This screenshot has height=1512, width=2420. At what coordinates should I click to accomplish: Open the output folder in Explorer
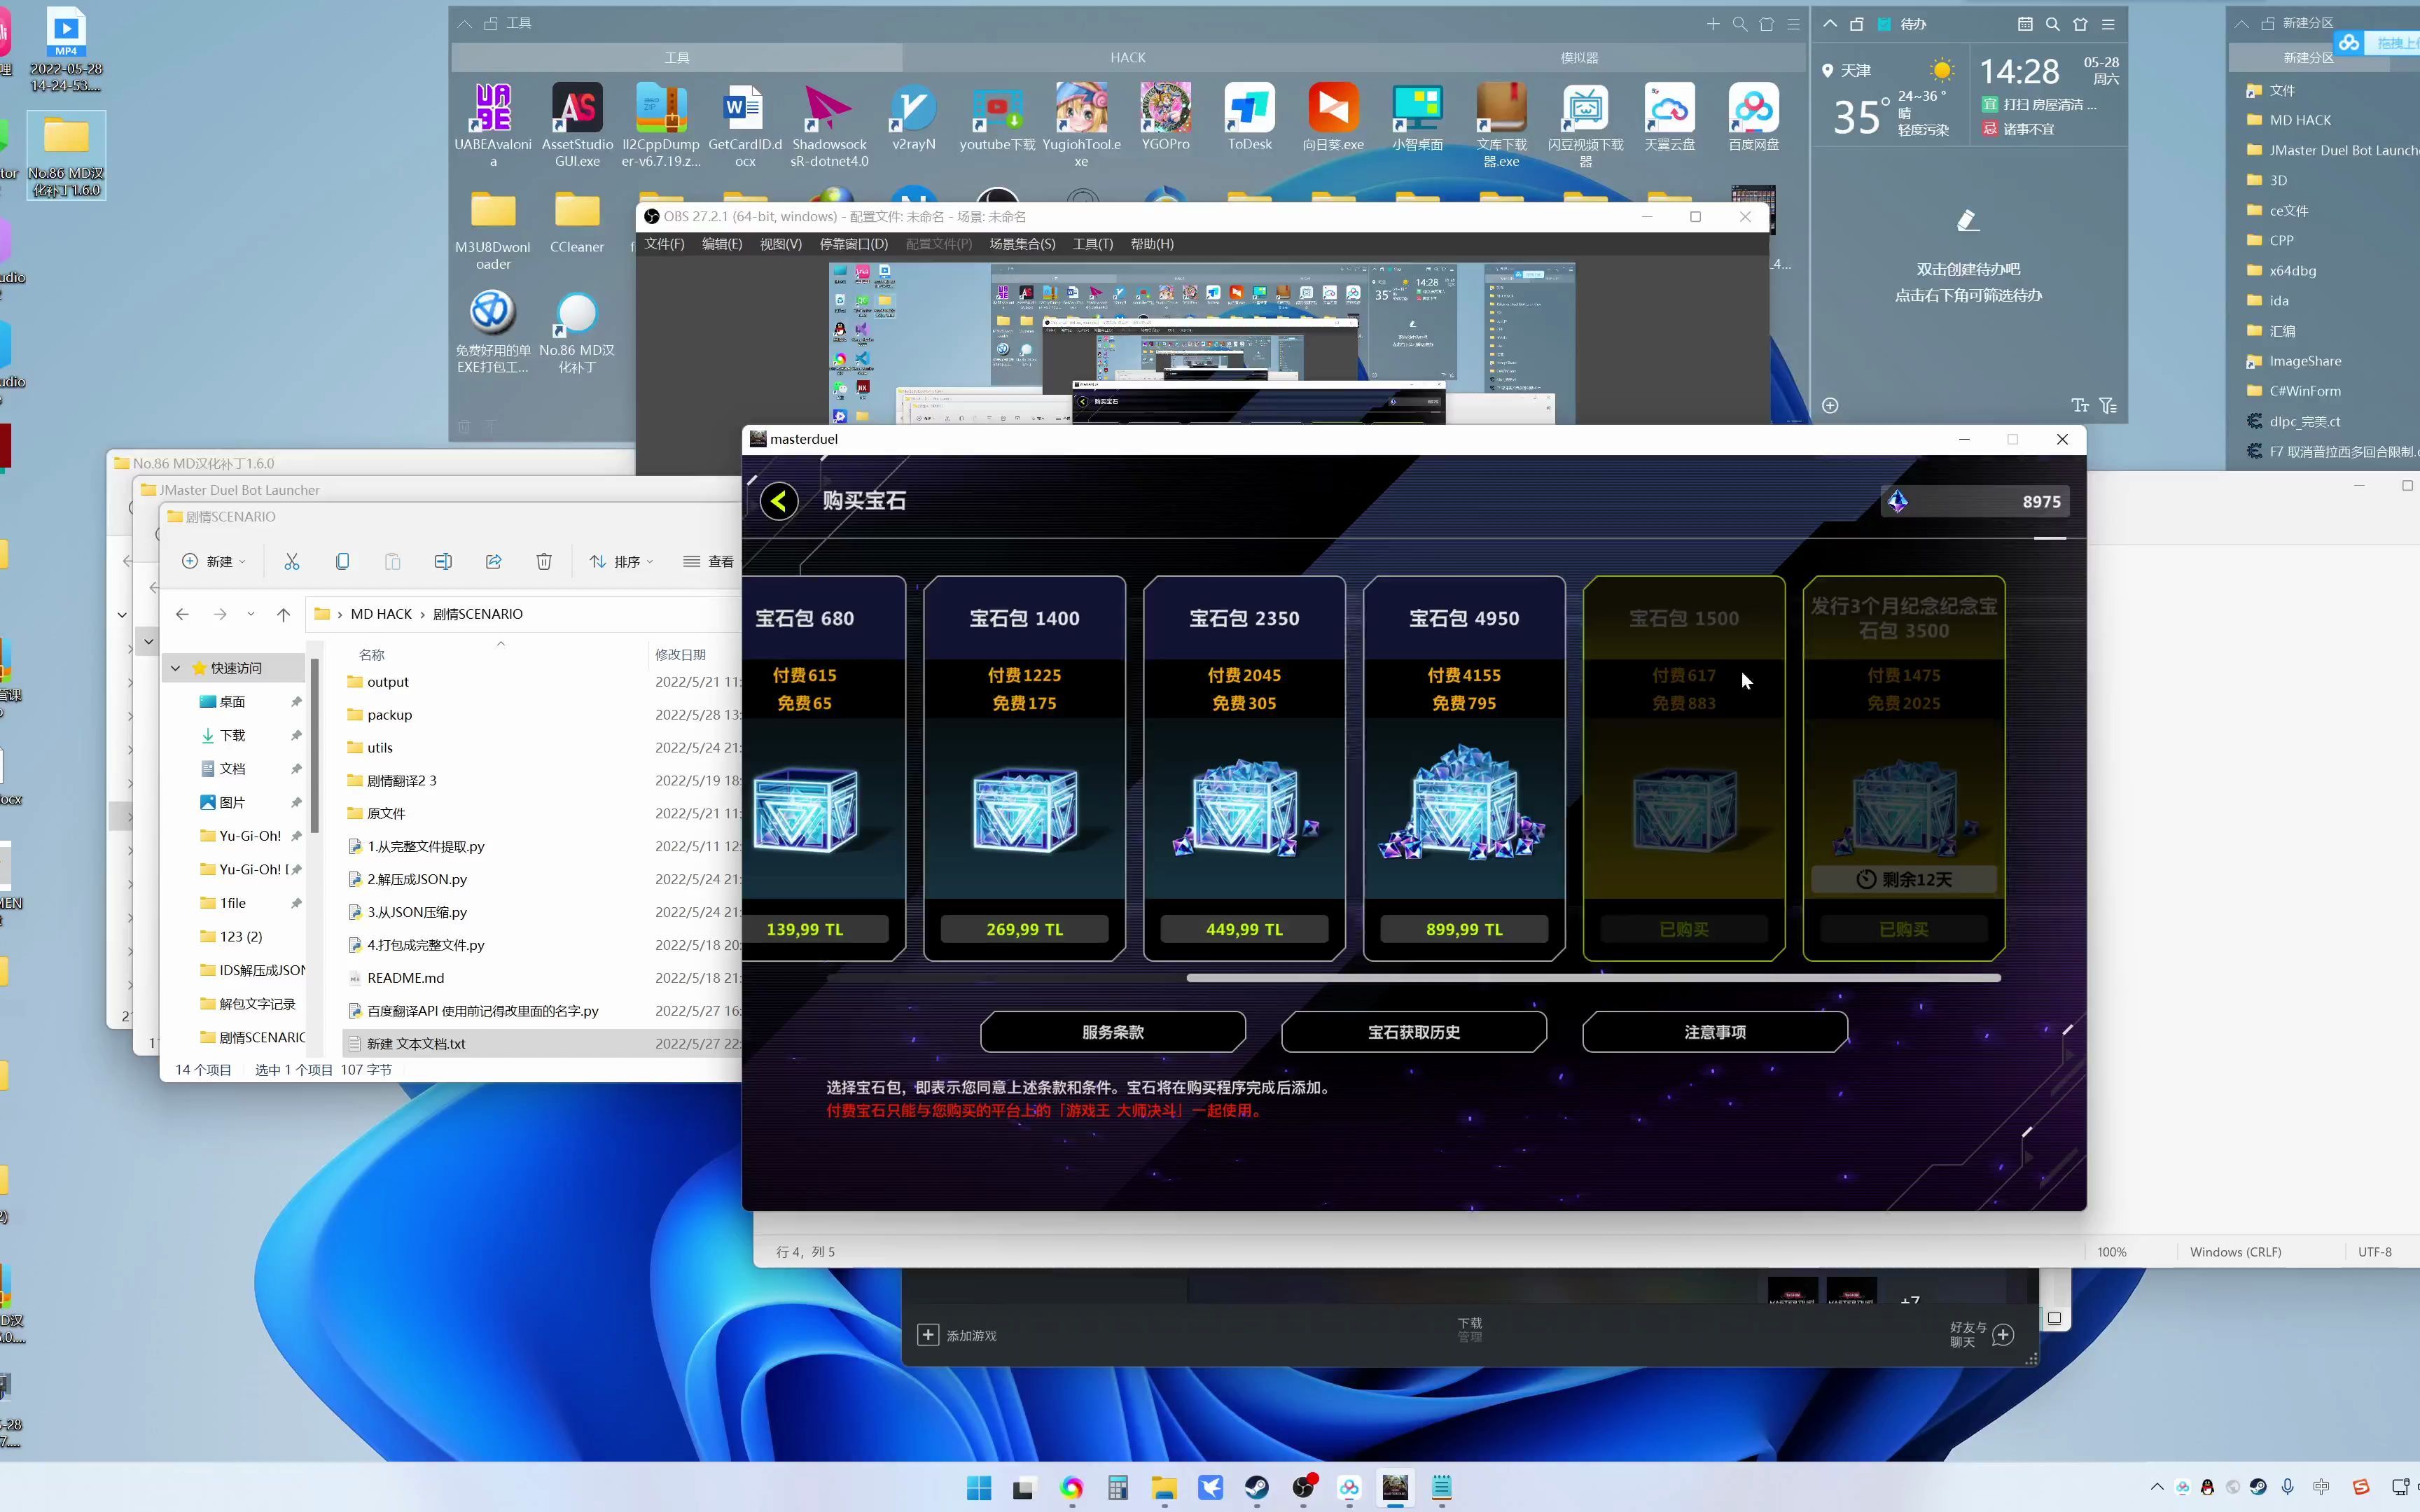click(x=388, y=682)
